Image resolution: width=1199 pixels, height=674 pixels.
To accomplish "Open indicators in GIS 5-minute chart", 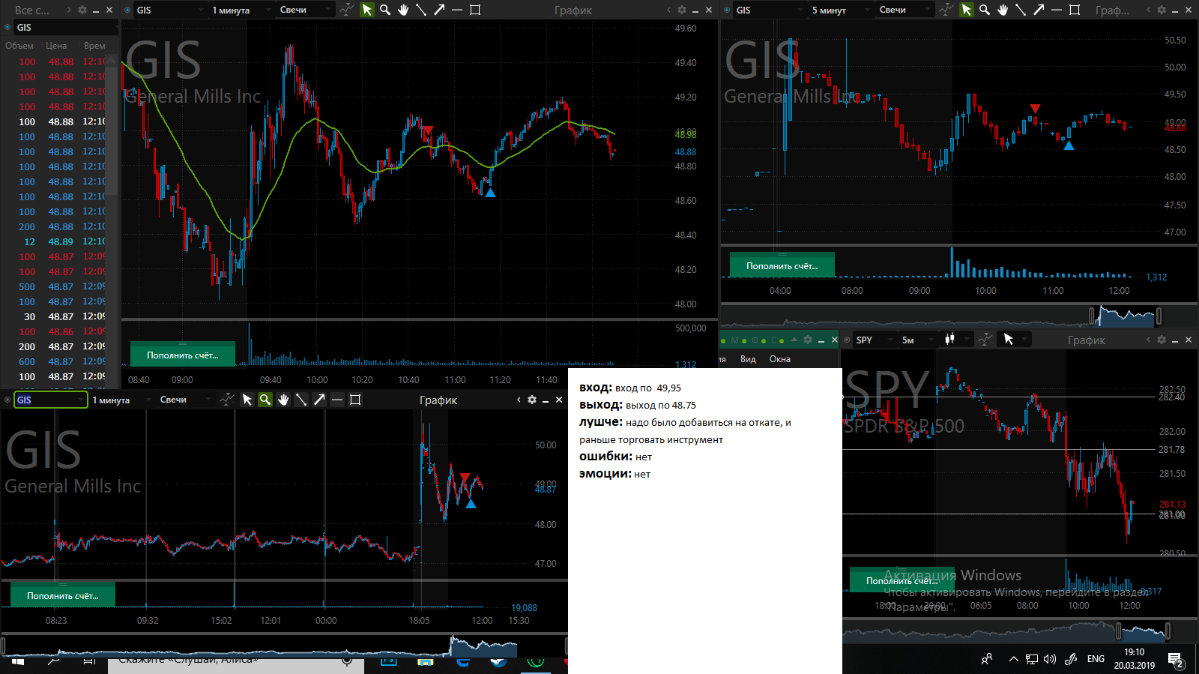I will [x=946, y=10].
